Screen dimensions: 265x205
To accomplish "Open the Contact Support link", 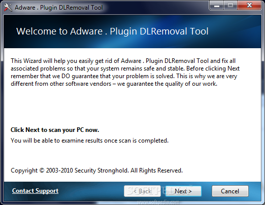I will (35, 191).
